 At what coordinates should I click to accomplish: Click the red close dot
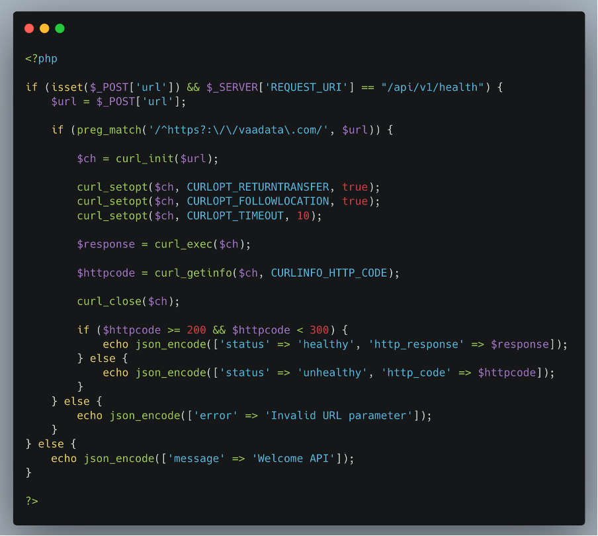(29, 28)
